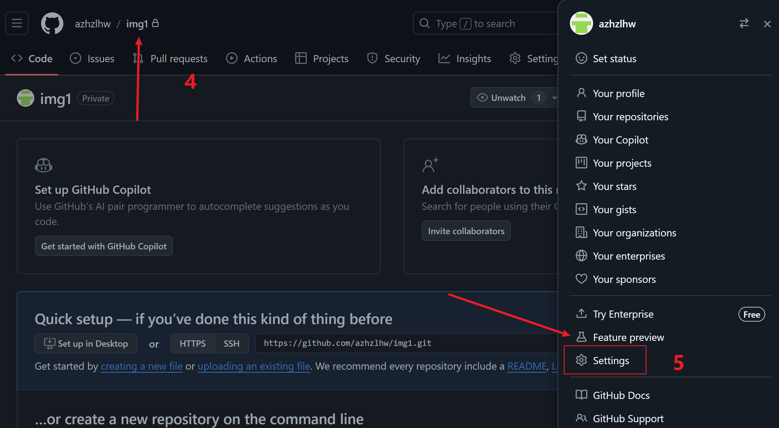Click Invite collaborators button
Viewport: 779px width, 428px height.
[x=466, y=231]
